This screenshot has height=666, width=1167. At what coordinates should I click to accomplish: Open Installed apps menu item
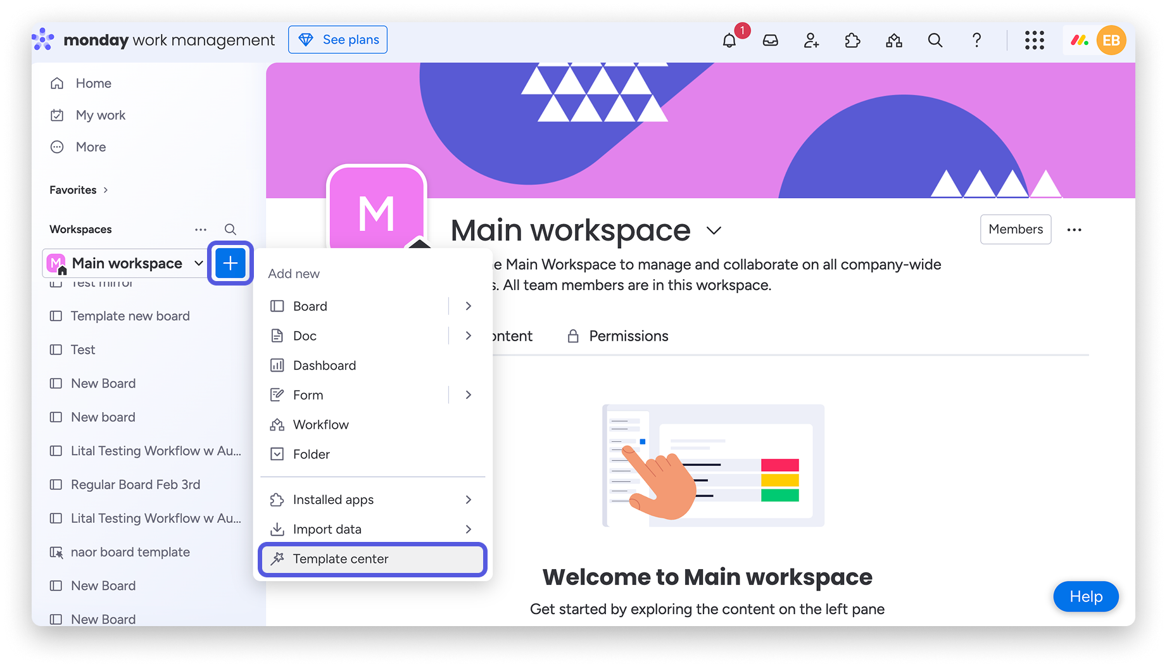point(373,500)
